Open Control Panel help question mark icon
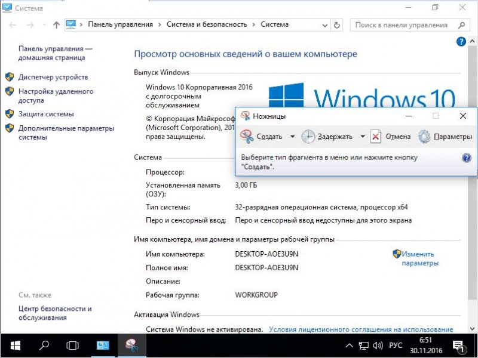The height and width of the screenshot is (358, 478). click(461, 42)
